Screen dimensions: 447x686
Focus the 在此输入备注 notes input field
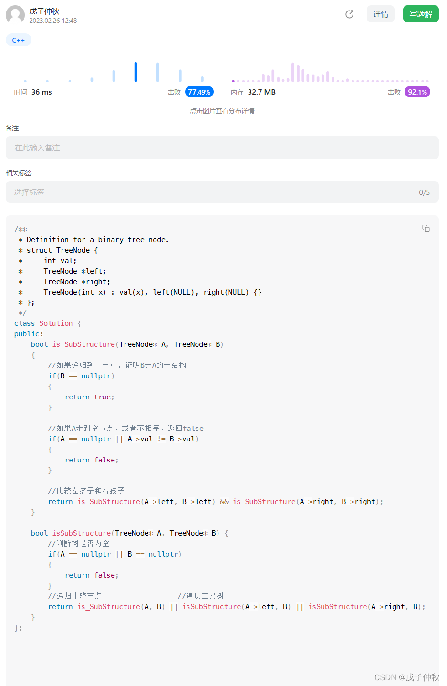[x=222, y=148]
